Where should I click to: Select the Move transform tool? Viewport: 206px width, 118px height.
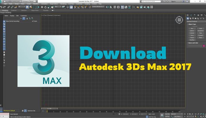pos(42,7)
